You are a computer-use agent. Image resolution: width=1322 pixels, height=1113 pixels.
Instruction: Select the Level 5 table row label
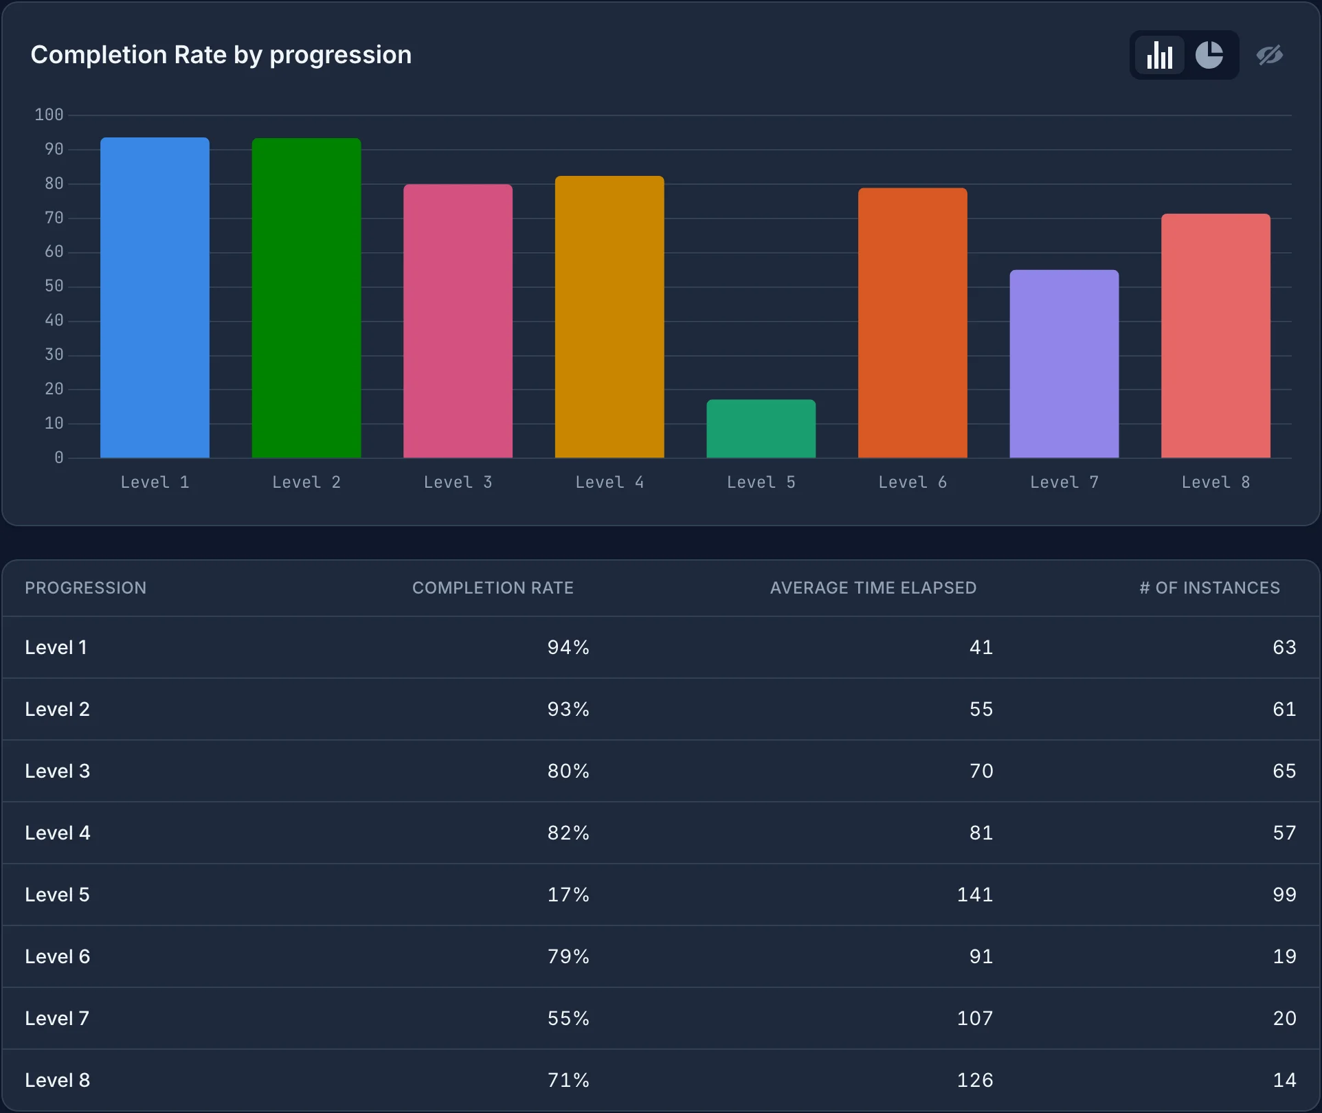pos(58,895)
